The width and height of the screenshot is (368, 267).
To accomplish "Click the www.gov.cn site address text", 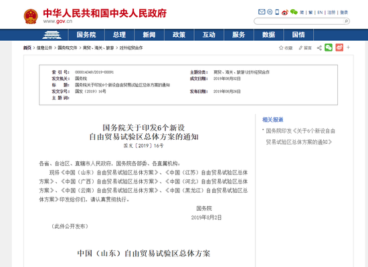I will pyautogui.click(x=58, y=21).
